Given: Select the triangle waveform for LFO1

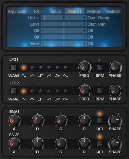Looking at the screenshot, I should click(32, 68).
